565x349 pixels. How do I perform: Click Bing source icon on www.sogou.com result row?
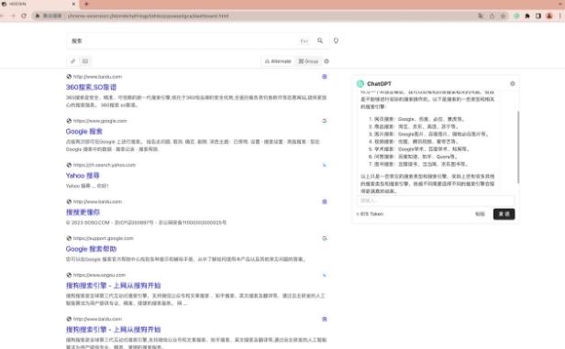point(325,275)
